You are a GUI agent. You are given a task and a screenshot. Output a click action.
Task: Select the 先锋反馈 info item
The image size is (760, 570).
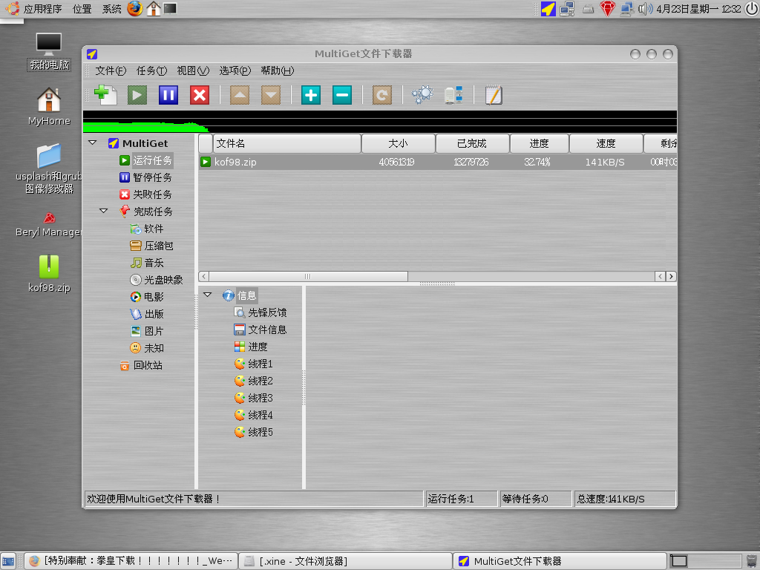click(x=267, y=312)
